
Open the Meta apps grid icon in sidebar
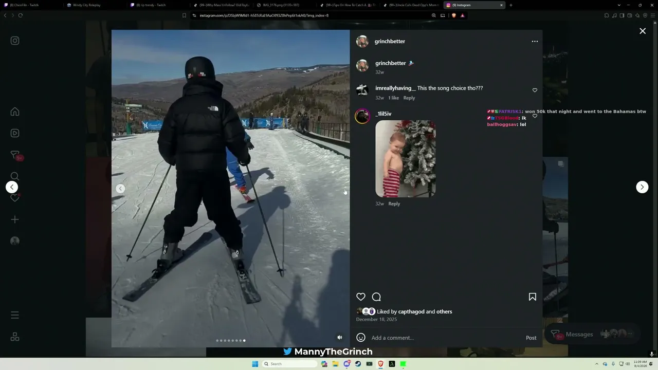(x=15, y=337)
